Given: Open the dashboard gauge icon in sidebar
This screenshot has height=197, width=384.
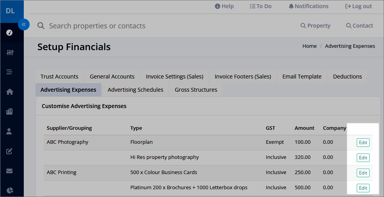Looking at the screenshot, I should coord(9,33).
